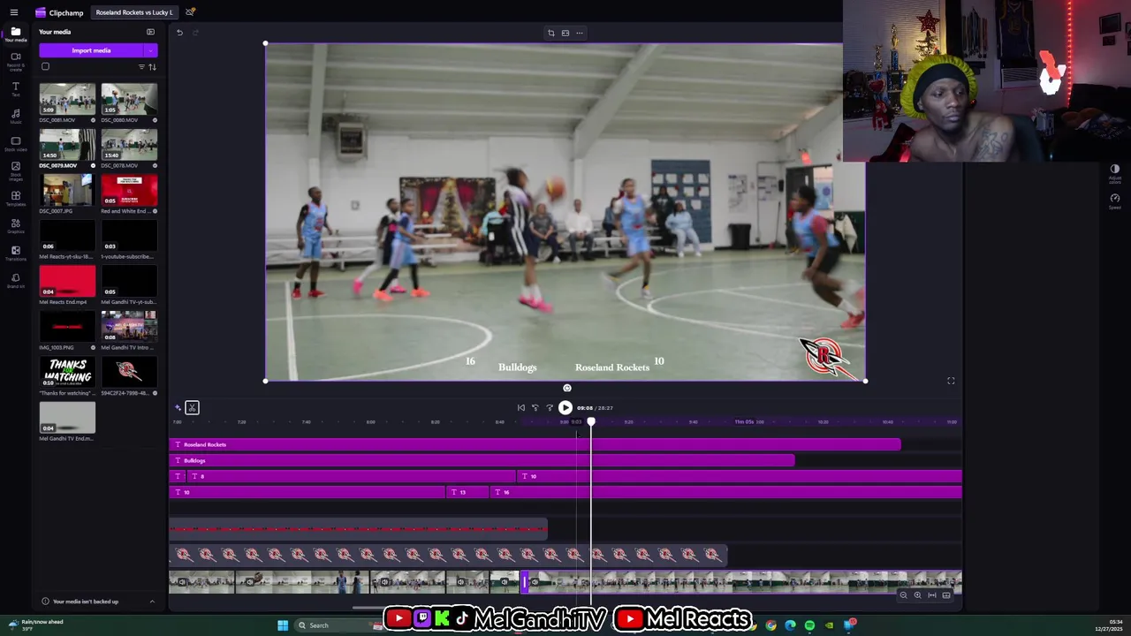Click the fit layout icon above the preview
Viewport: 1131px width, 636px height.
pos(565,33)
